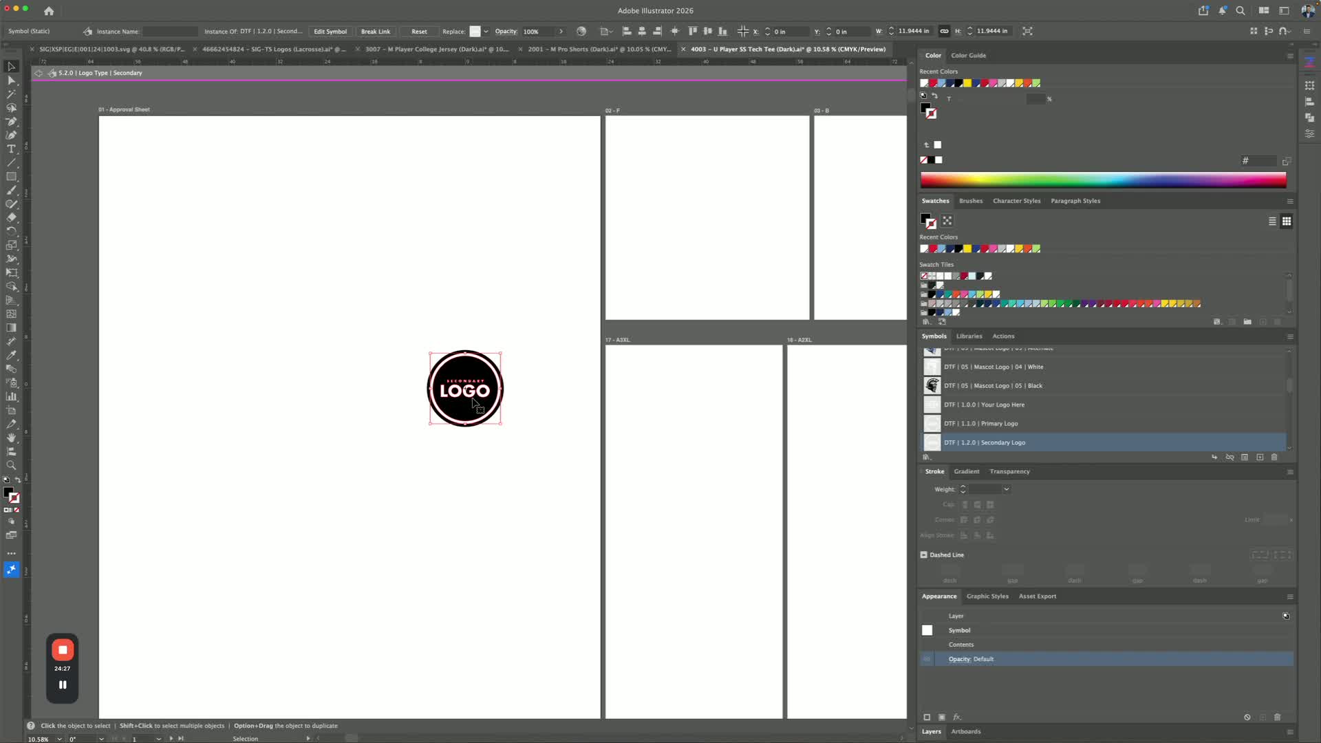Pick the Zoom tool in the toolbar
The height and width of the screenshot is (743, 1321).
11,466
